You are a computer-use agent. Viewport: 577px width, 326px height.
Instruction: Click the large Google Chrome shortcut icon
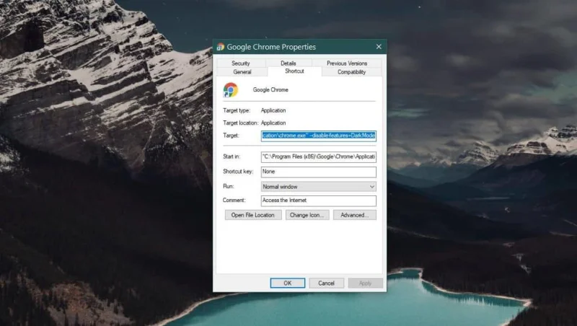click(x=231, y=89)
